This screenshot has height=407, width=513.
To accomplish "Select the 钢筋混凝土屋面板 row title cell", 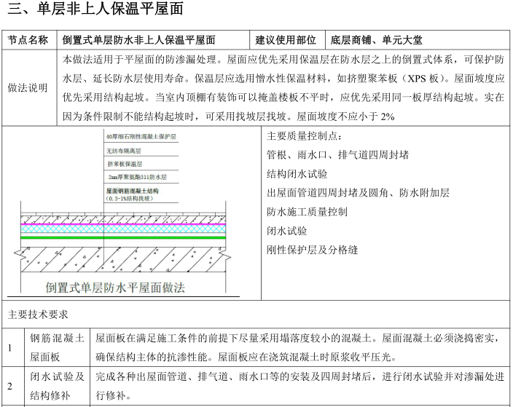I will (57, 347).
